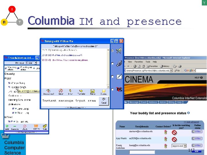
Task: Click the green Add icon in friends window
Action: point(7,126)
